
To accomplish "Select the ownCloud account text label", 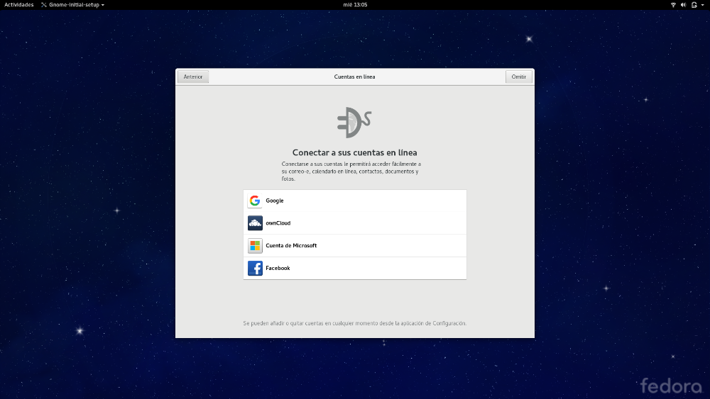I will click(278, 223).
